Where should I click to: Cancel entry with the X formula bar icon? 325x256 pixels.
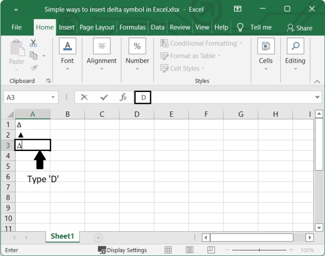[x=84, y=97]
